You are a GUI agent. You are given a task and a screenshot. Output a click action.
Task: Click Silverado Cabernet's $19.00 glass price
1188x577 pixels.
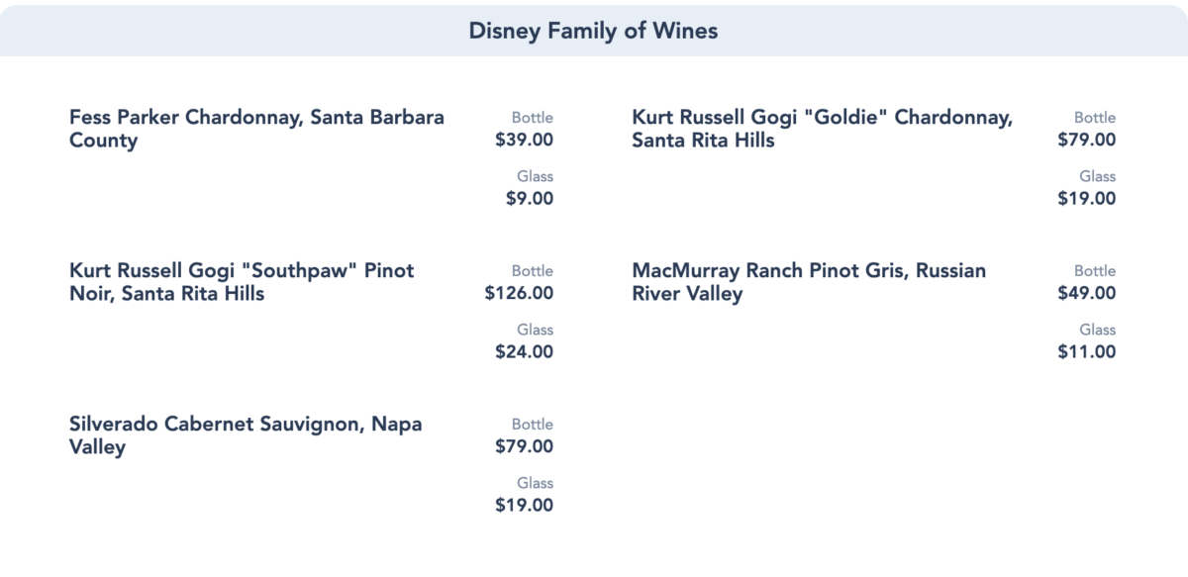click(524, 505)
